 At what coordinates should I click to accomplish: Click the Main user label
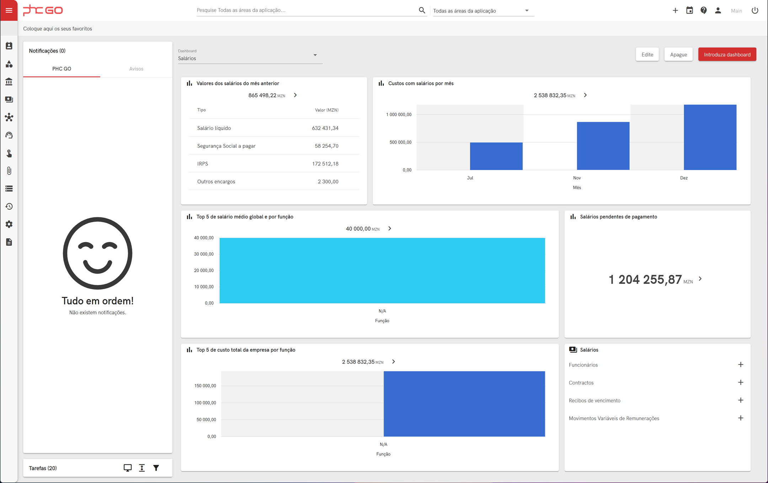(736, 11)
